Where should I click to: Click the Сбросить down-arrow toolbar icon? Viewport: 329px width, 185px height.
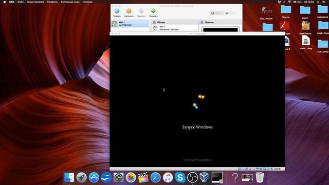pos(141,12)
